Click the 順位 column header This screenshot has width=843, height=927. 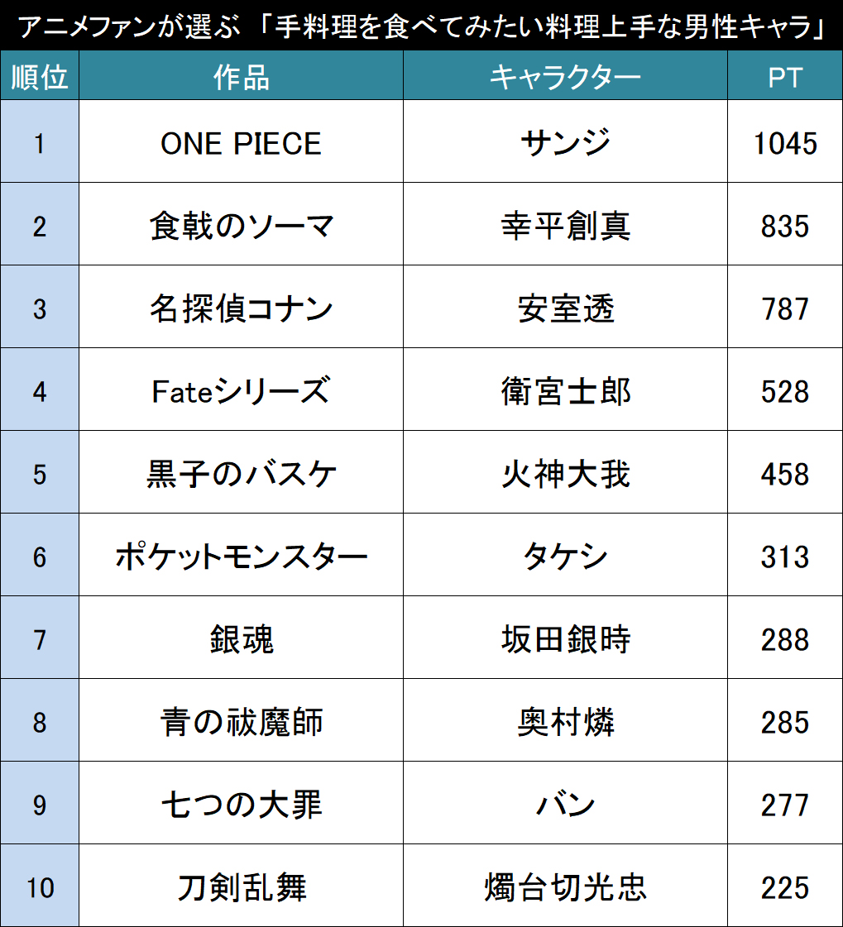click(40, 76)
